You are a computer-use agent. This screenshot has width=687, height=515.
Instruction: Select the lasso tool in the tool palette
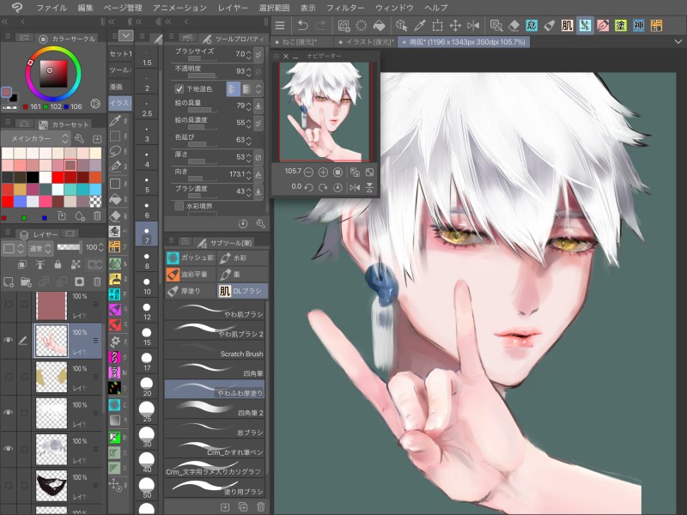115,152
